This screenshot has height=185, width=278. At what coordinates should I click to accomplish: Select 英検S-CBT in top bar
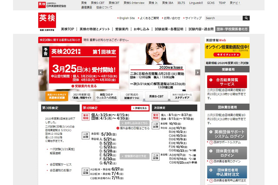pos(97,3)
